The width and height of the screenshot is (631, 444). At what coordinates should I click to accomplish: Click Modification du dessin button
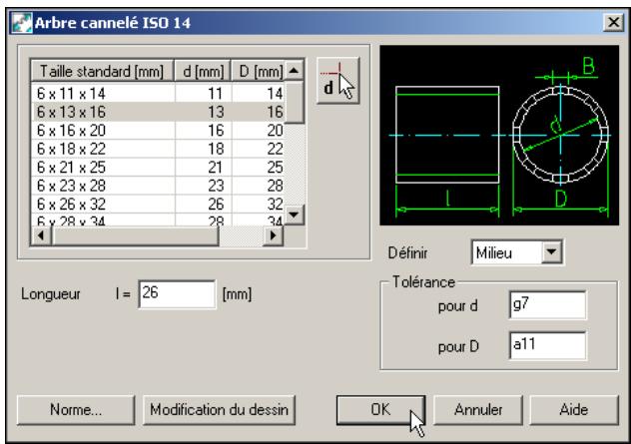coord(219,410)
